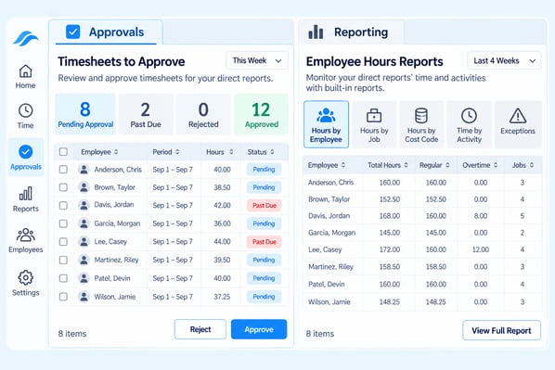Open the Last 4 Weeks range dropdown
This screenshot has width=555, height=370.
pos(504,60)
